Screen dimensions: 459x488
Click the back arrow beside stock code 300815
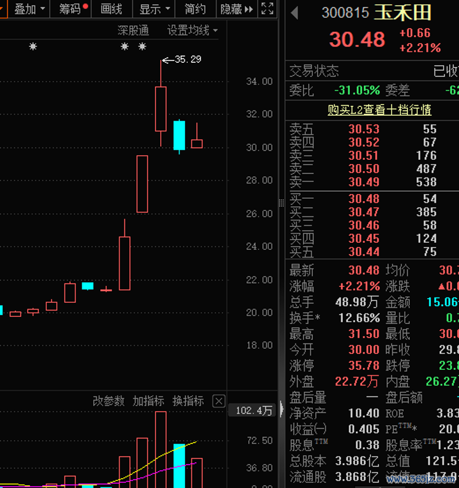[295, 12]
